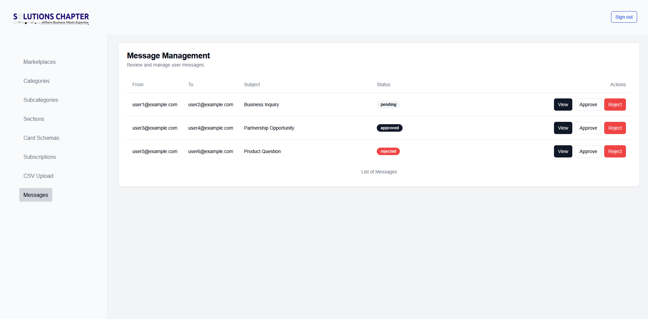Go to Subscriptions in sidebar
This screenshot has height=319, width=648.
(39, 157)
